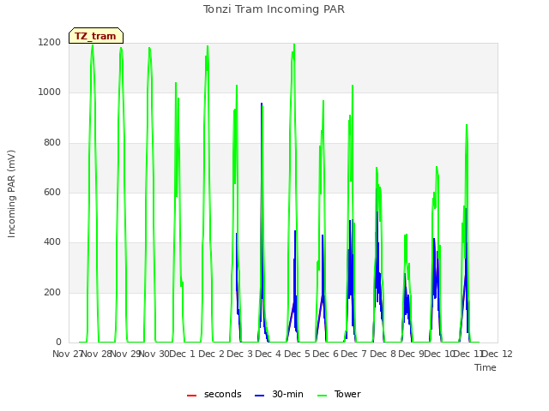This screenshot has width=549, height=411.
Task: Click the Dec 7 x-axis label
Action: pos(354,354)
